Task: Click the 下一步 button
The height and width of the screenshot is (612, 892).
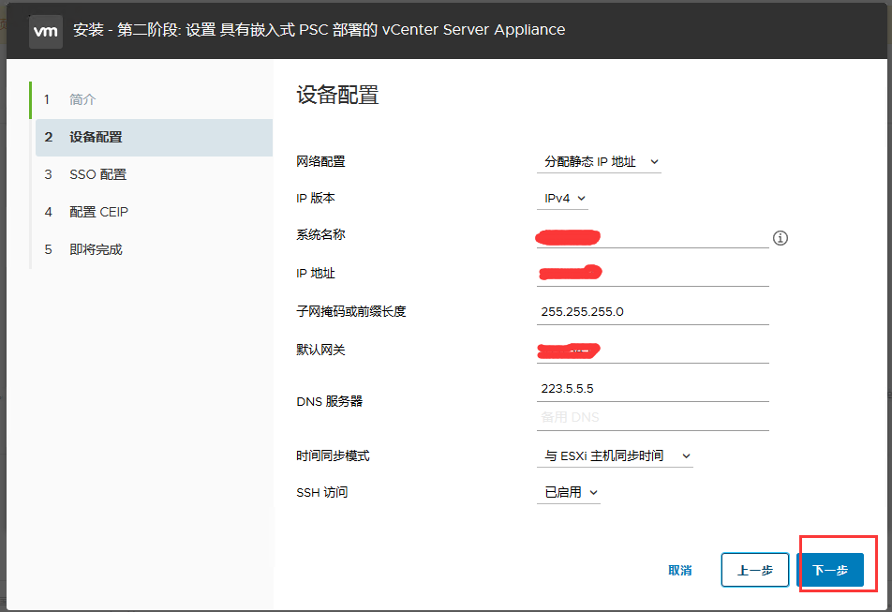Action: point(830,570)
